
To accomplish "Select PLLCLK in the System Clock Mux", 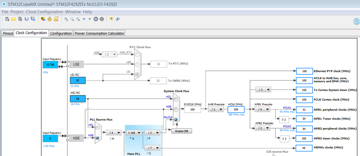I will click(x=176, y=120).
